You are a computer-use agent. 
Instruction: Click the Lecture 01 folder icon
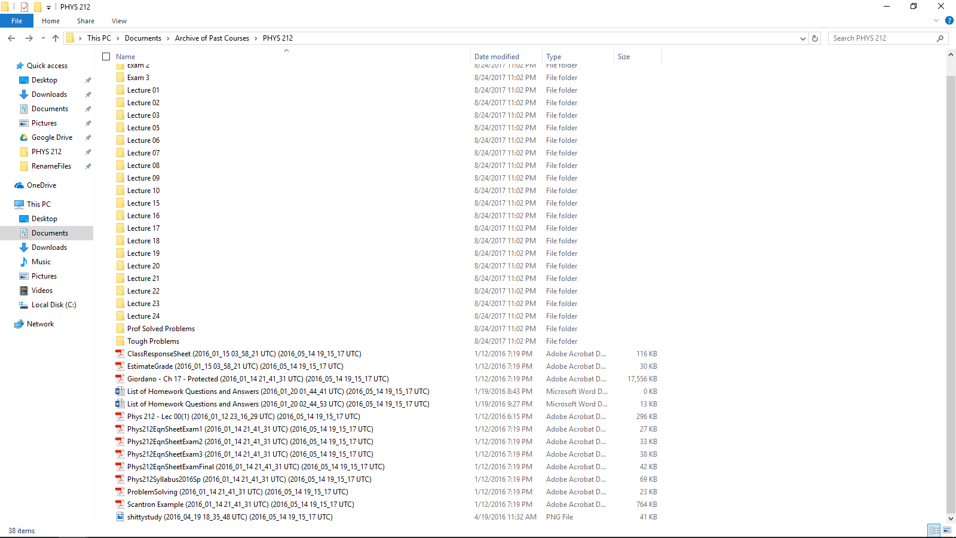120,90
